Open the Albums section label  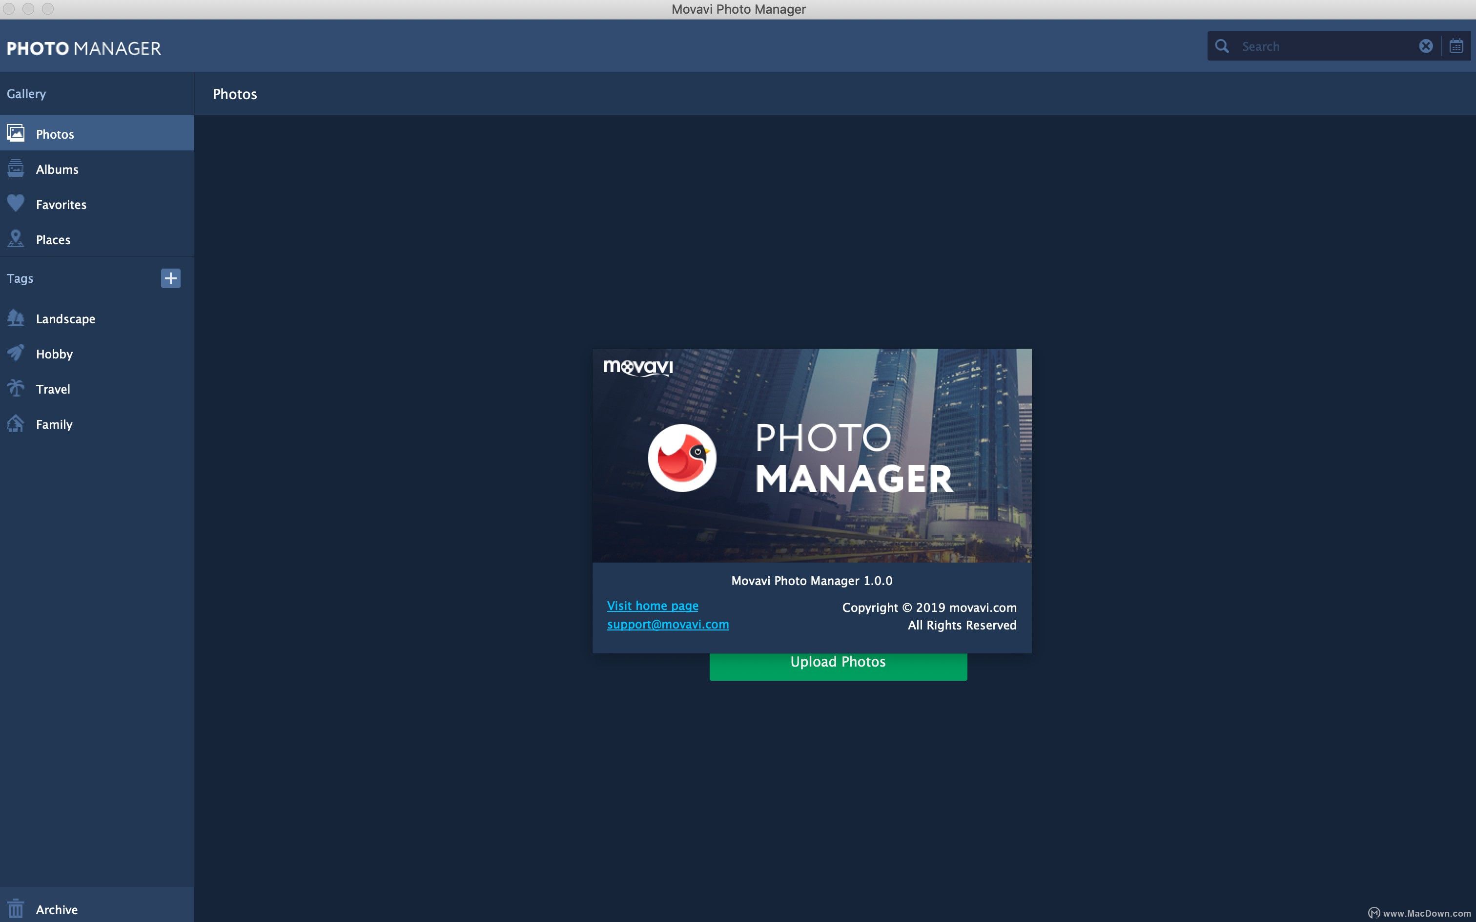57,169
